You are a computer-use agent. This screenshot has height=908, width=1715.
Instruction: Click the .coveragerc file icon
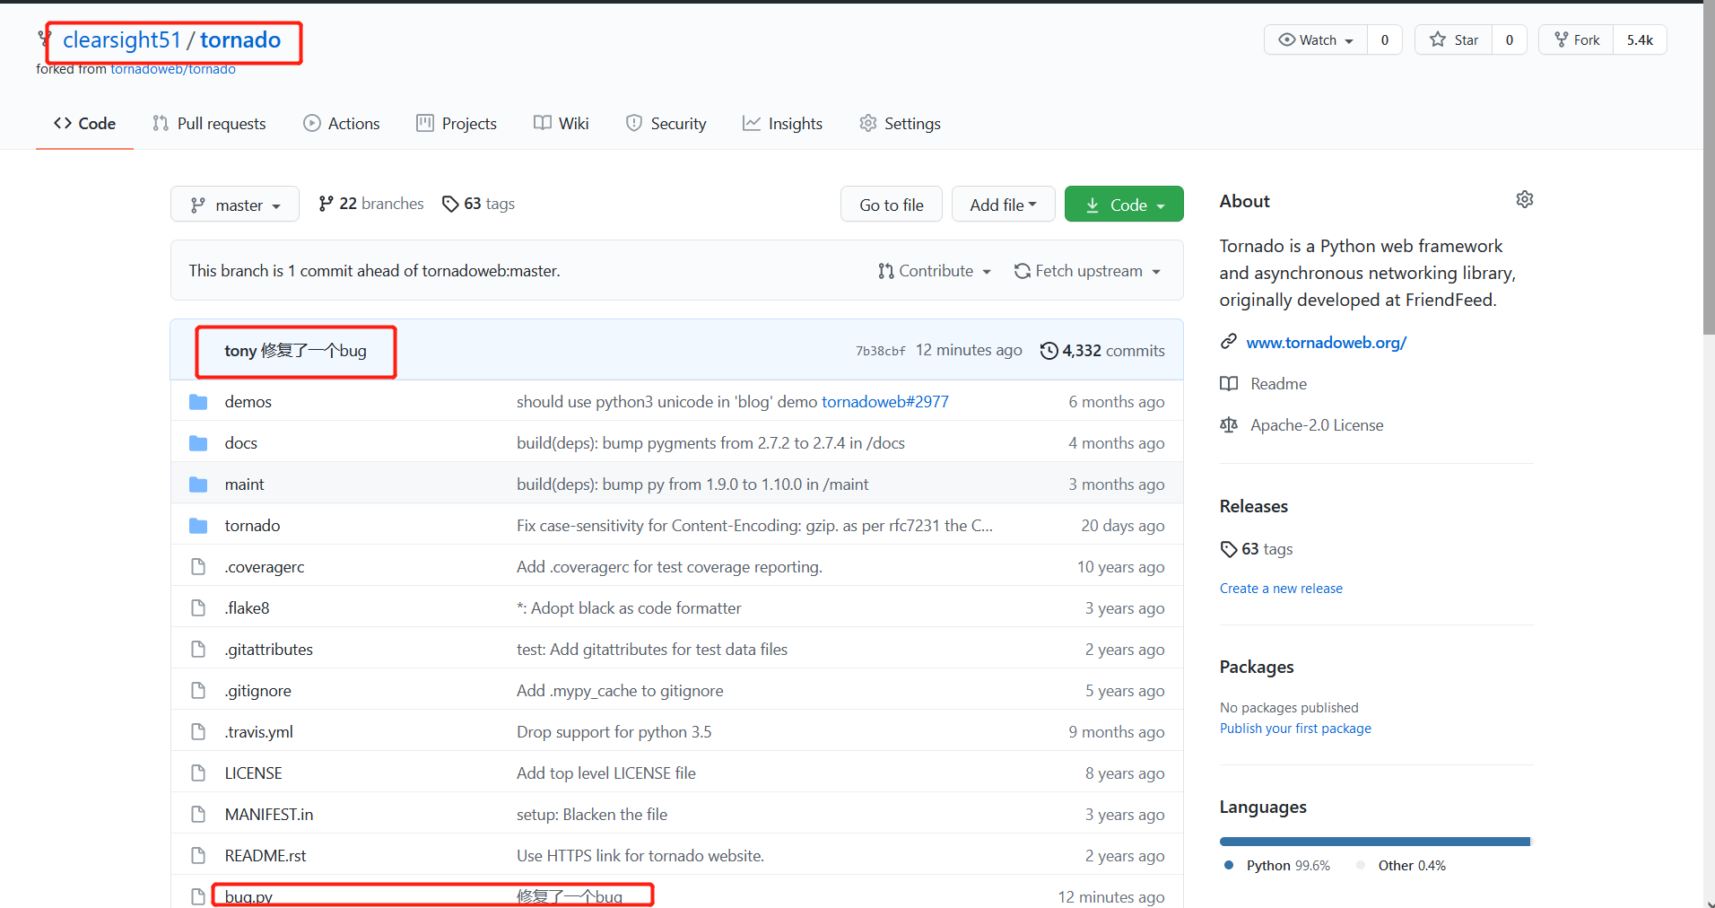[198, 567]
